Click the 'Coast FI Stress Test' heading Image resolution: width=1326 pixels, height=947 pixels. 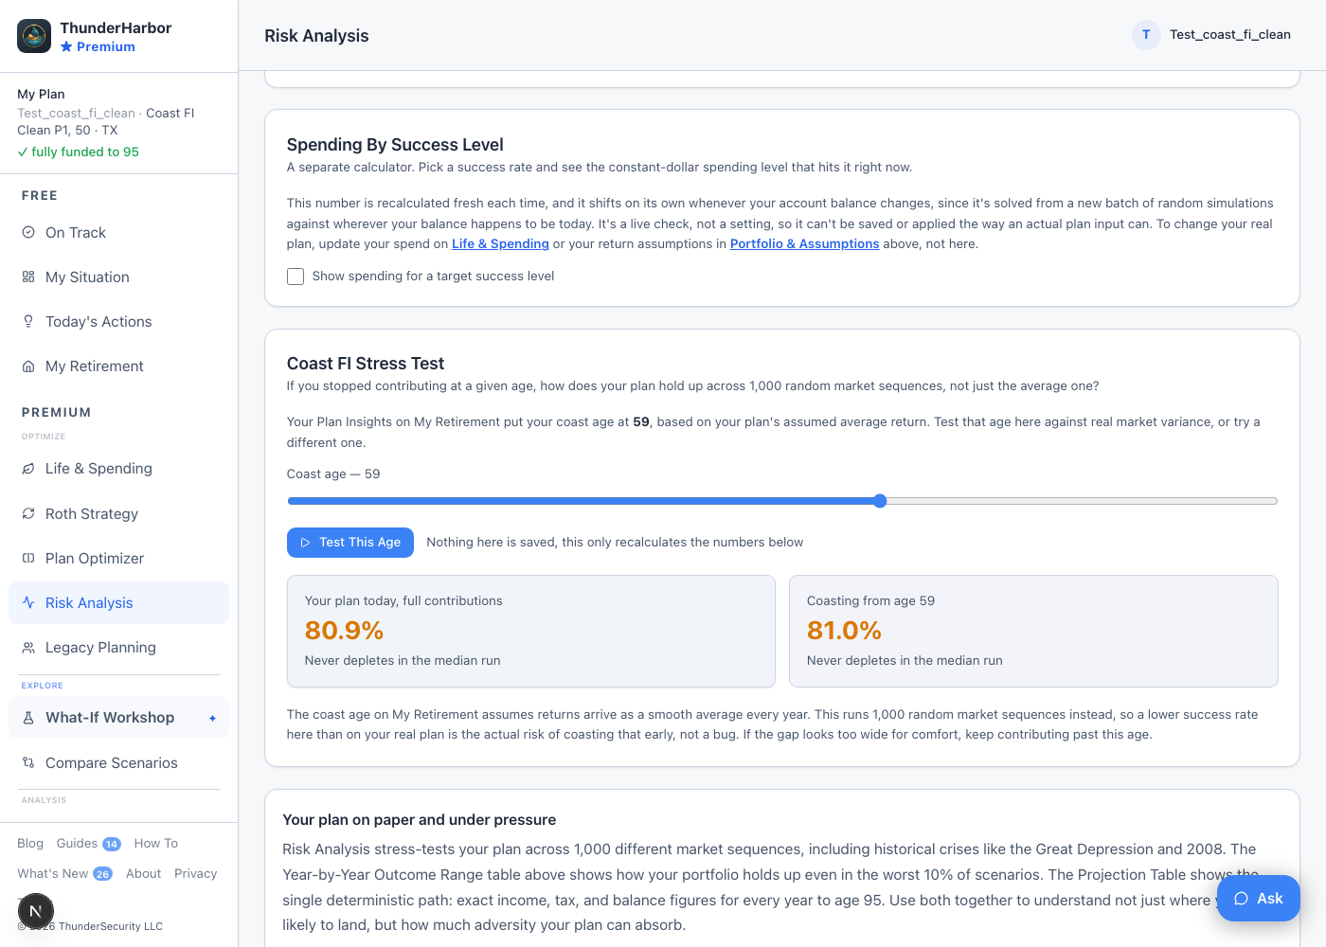coord(366,364)
